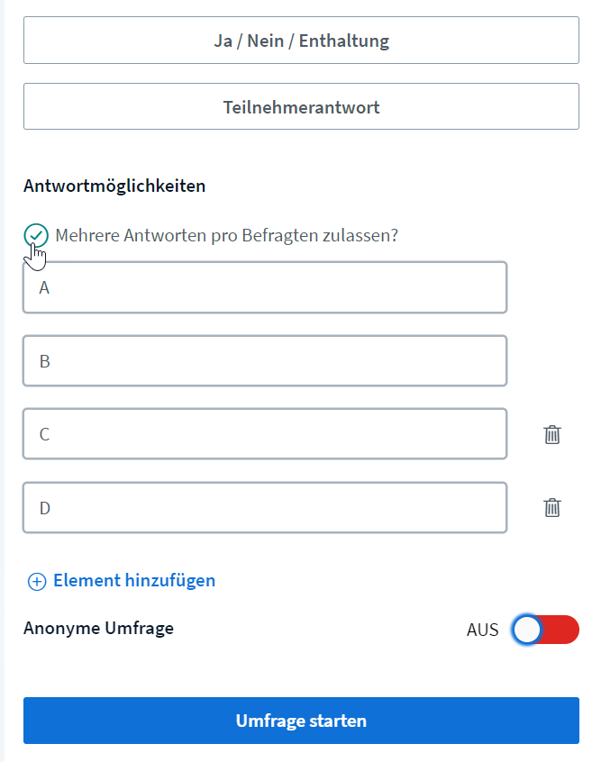Viewport: 592px width, 762px height.
Task: Click the AUS status label
Action: 483,630
